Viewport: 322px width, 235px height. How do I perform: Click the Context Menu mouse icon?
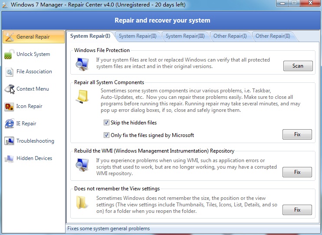[x=9, y=89]
